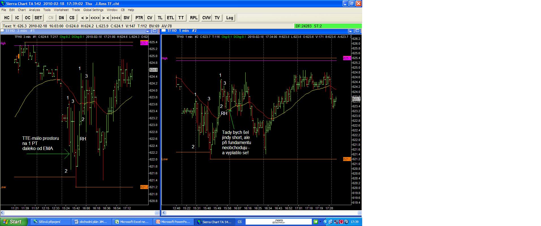Select the CV chart values tool
541x226 pixels.
(x=150, y=18)
